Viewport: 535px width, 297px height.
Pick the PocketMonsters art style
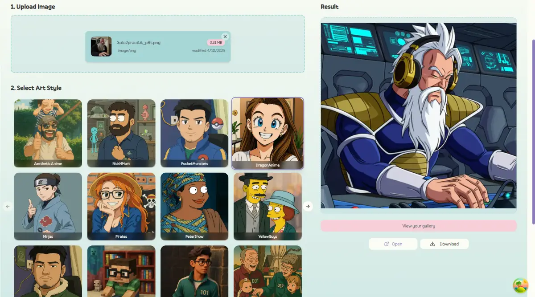point(194,133)
